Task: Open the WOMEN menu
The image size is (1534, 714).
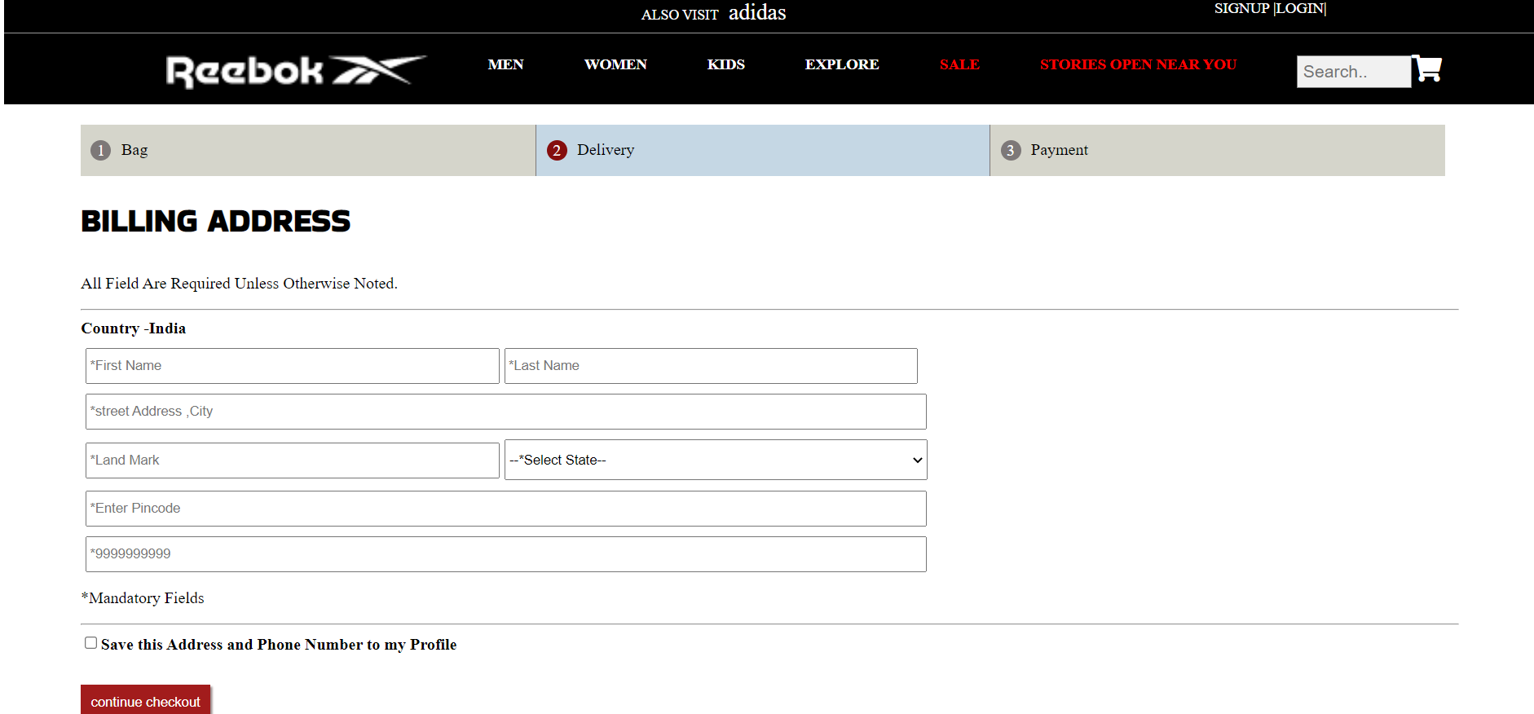Action: coord(615,64)
